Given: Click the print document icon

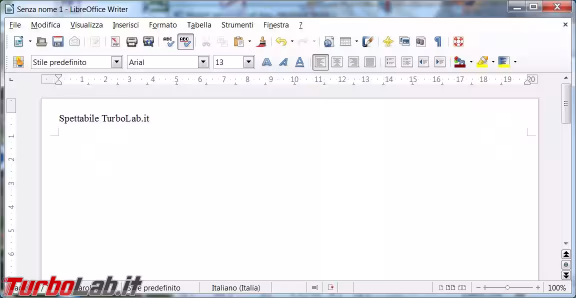Looking at the screenshot, I should 132,42.
